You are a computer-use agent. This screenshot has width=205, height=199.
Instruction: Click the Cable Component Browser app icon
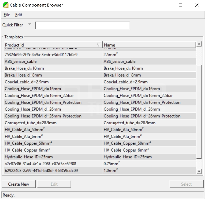(6, 5)
